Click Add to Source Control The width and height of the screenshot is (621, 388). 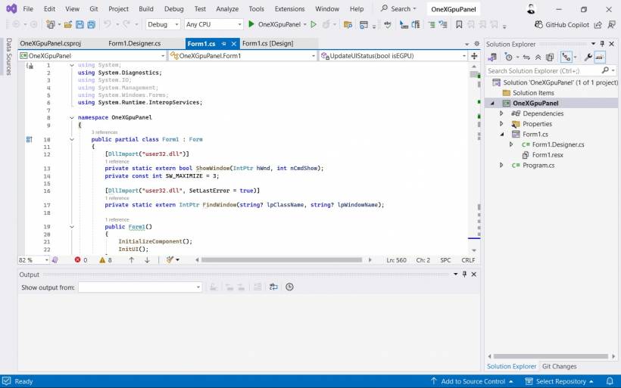[473, 381]
